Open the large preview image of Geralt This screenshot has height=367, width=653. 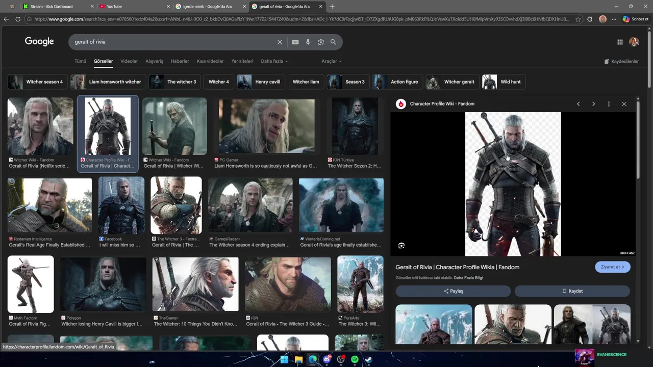pos(513,184)
